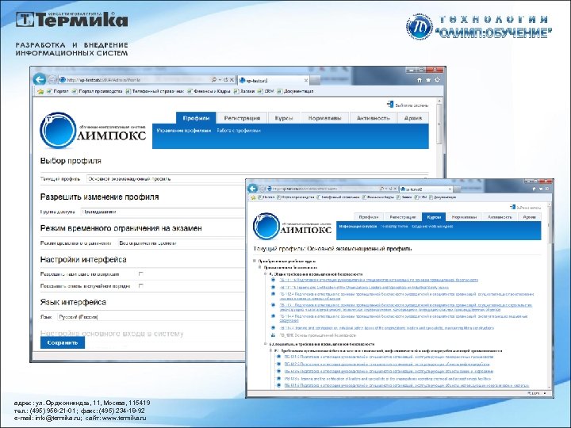571x428 pixels.
Task: Close the 'sp-testcab' tab in the Profiles browser window
Action: pyautogui.click(x=306, y=80)
